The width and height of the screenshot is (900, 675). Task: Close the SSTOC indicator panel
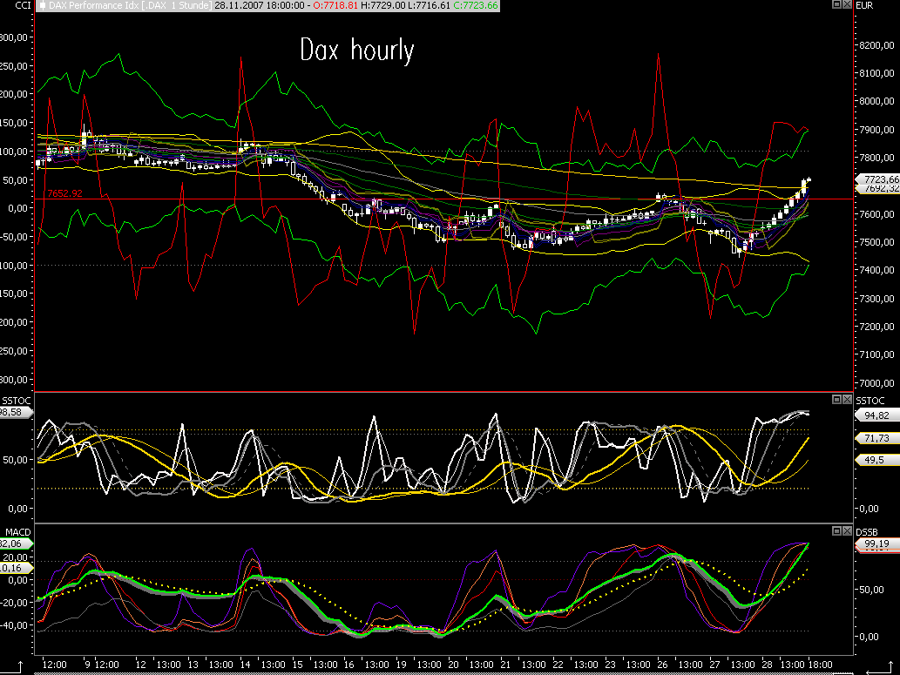[x=846, y=399]
